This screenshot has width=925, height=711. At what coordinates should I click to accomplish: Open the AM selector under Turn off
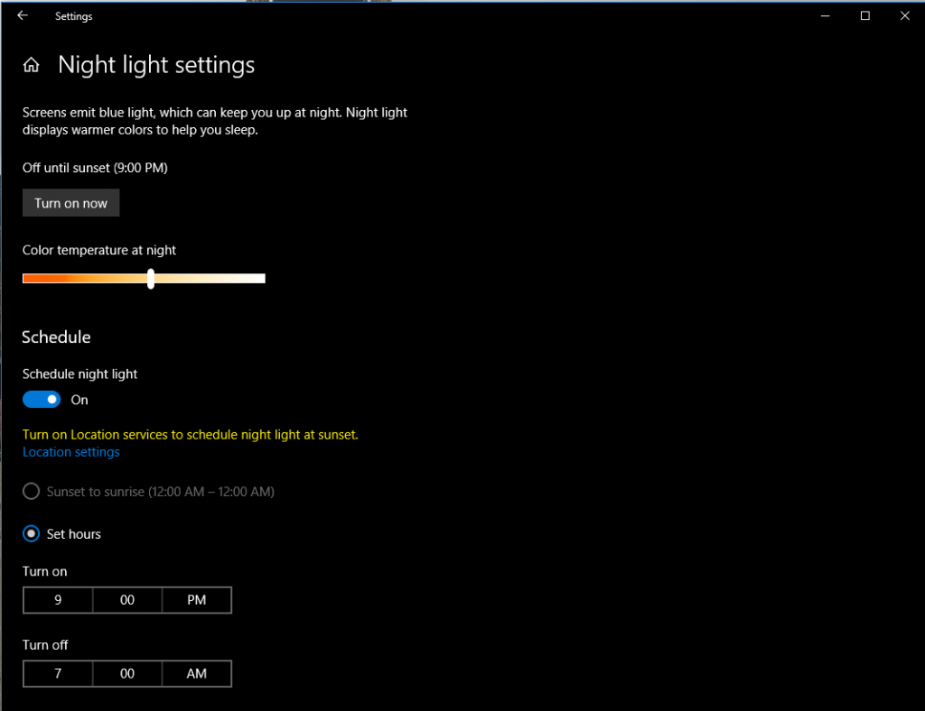tap(196, 673)
